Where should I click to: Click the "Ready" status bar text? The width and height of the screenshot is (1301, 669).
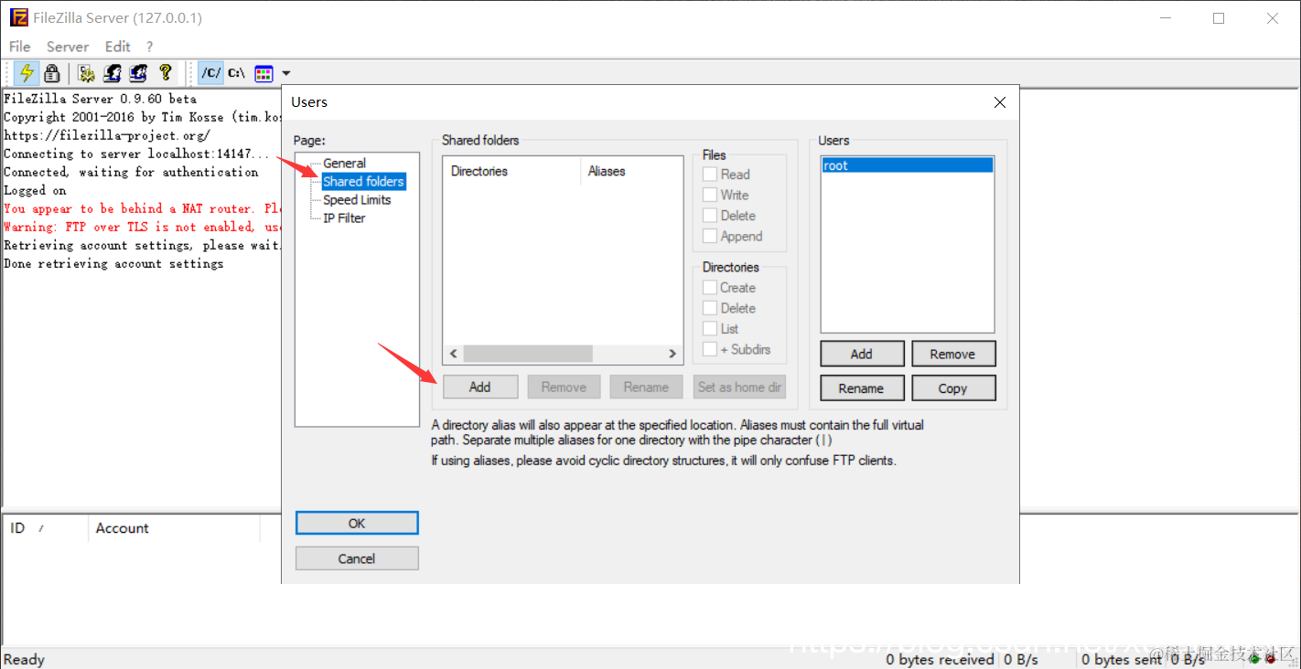(25, 659)
